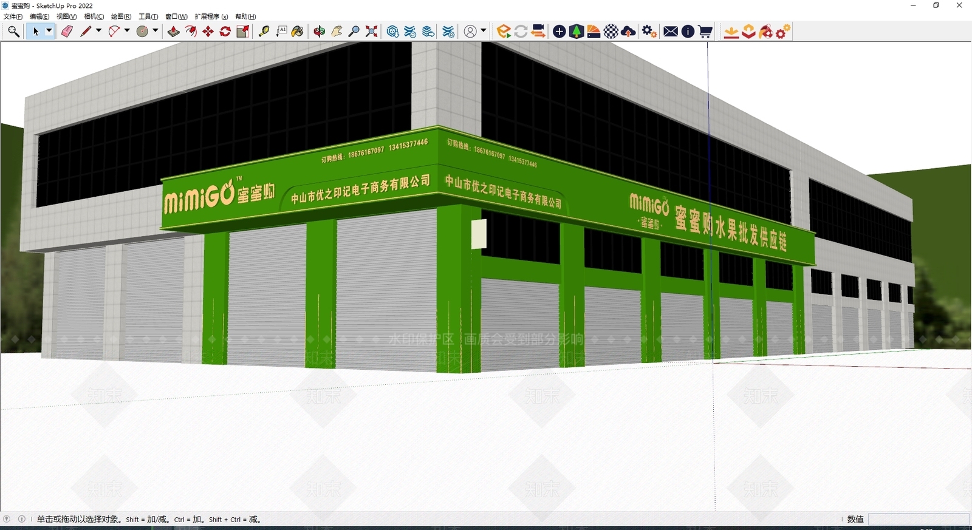Click the send to LayOut icon
972x530 pixels.
[428, 32]
